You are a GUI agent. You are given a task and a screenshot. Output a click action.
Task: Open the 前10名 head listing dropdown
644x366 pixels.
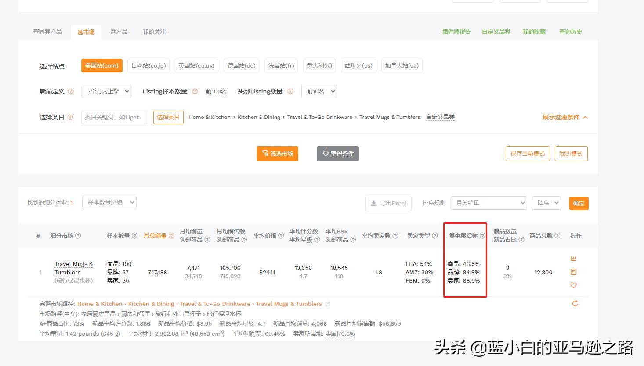pos(319,91)
